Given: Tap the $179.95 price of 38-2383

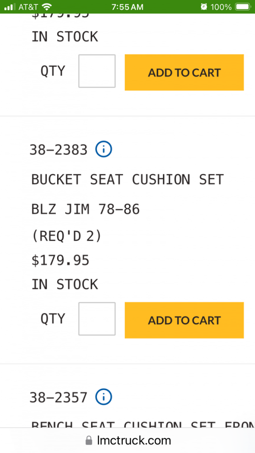Looking at the screenshot, I should [60, 261].
